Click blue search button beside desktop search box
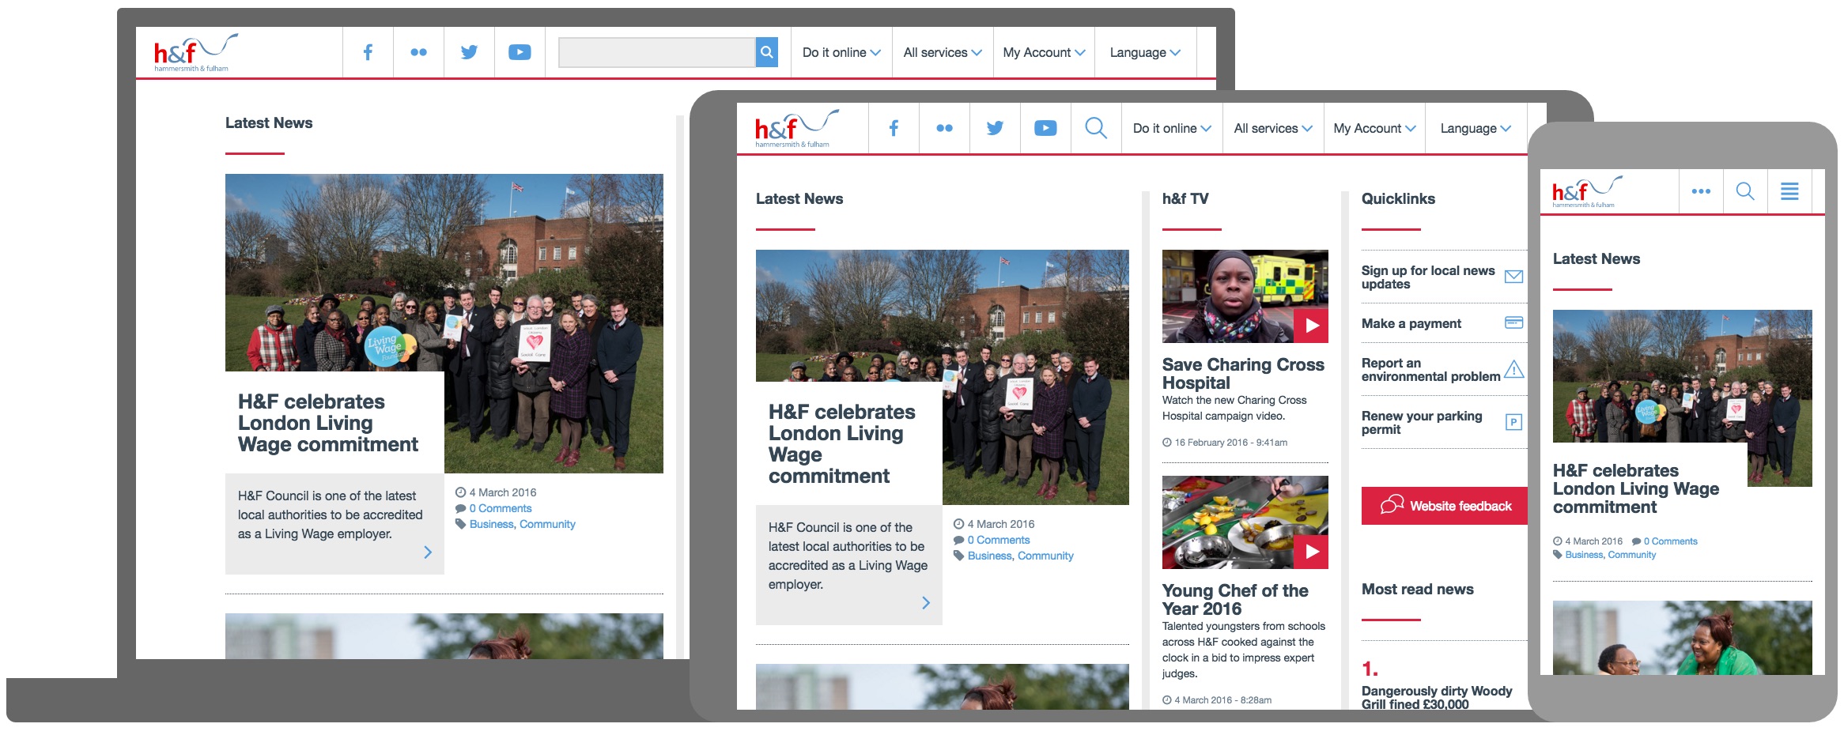1844x735 pixels. click(x=767, y=52)
